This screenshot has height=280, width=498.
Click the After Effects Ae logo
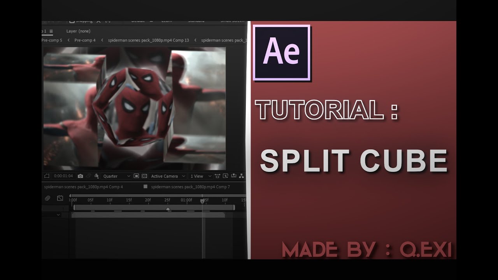pyautogui.click(x=282, y=52)
